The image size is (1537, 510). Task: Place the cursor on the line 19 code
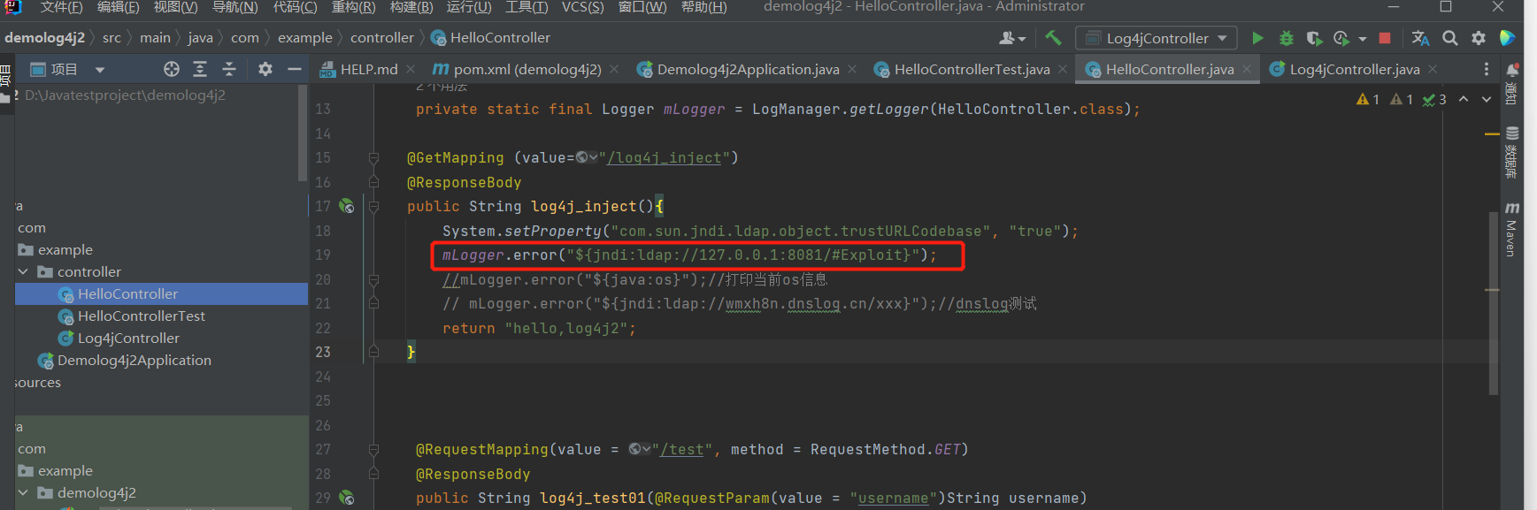689,255
